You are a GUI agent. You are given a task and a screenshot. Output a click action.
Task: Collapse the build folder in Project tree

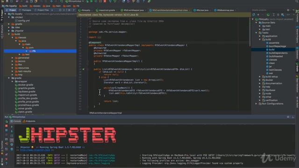pos(9,34)
